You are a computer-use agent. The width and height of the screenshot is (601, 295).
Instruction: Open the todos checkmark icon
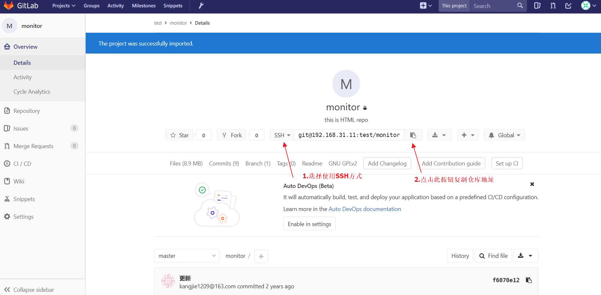click(x=568, y=6)
